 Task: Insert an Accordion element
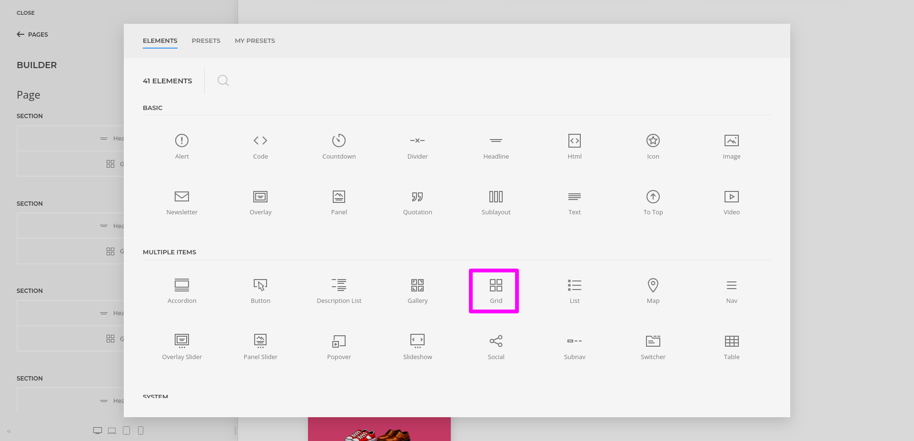click(182, 291)
